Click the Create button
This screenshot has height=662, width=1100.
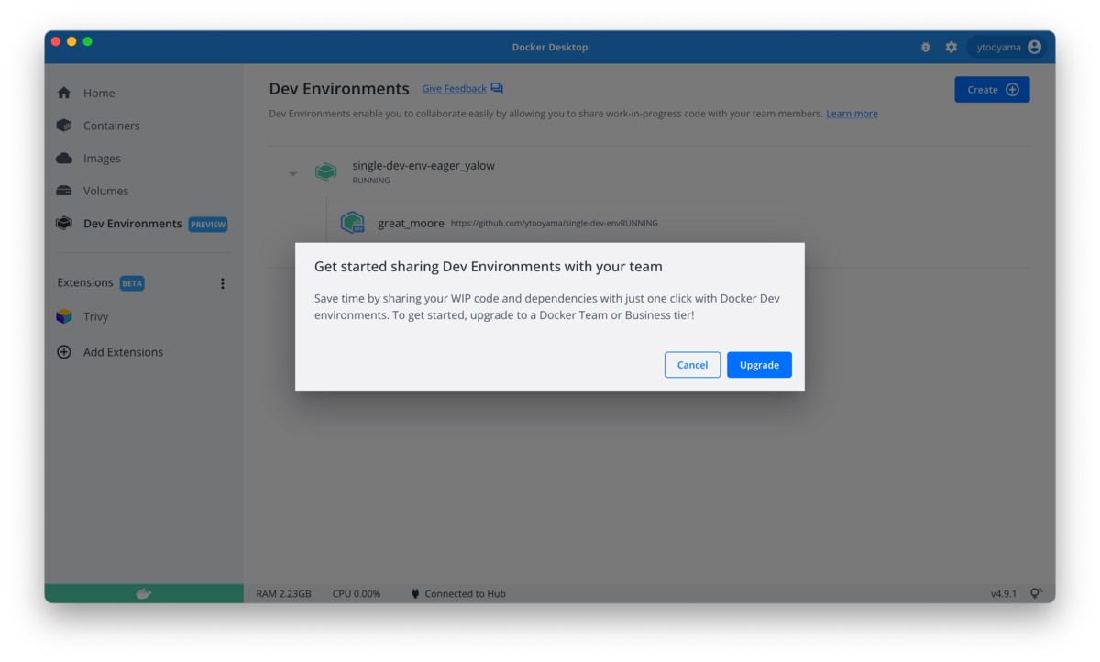click(x=992, y=90)
